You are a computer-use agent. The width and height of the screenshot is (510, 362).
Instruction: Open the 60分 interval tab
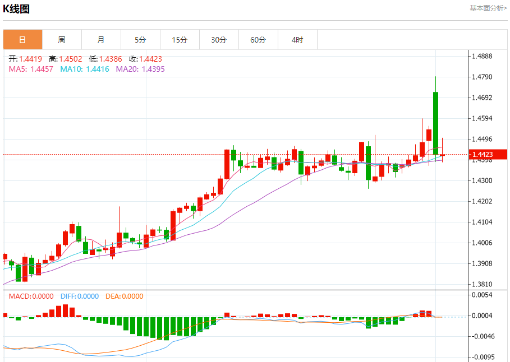[x=258, y=40]
